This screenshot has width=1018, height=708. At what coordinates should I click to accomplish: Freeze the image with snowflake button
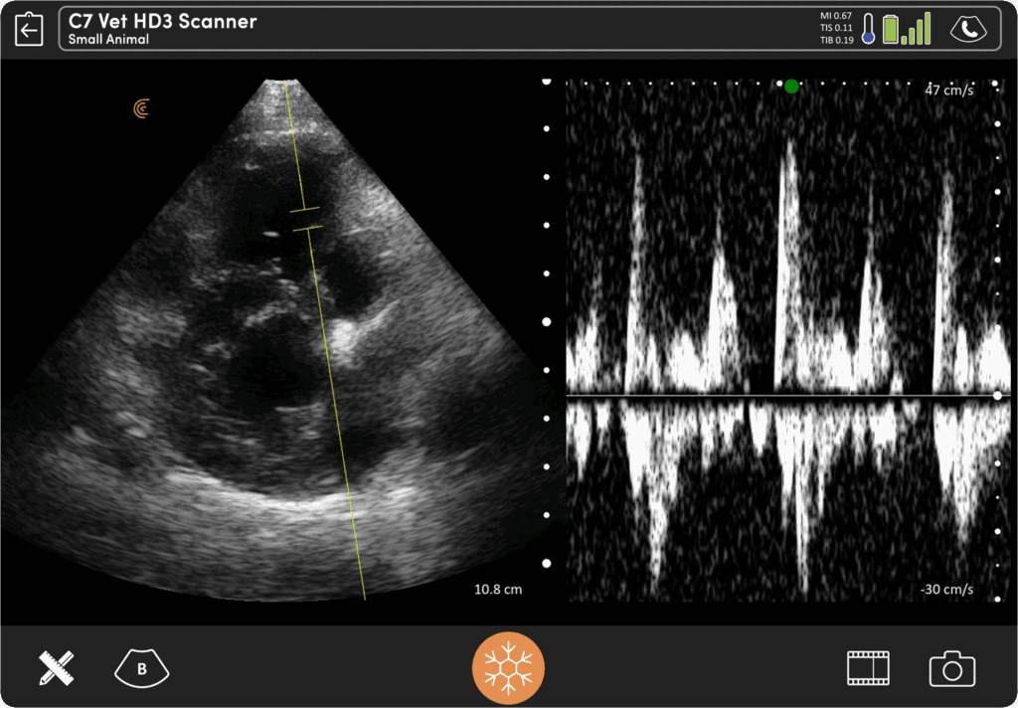click(509, 667)
